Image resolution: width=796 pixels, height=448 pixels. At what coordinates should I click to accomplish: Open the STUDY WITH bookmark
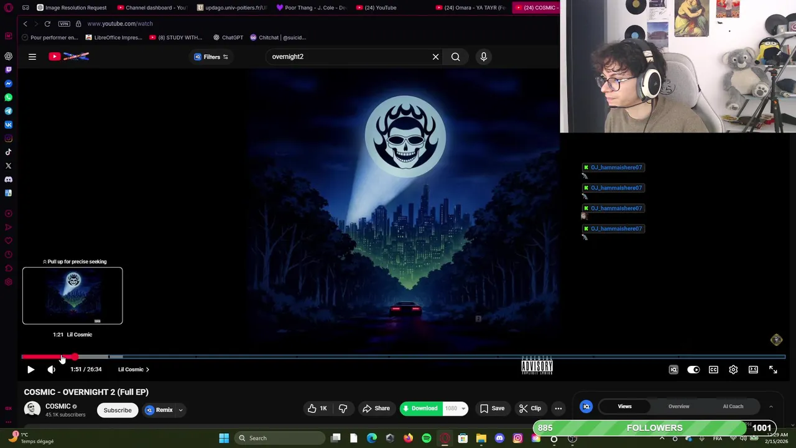[176, 37]
